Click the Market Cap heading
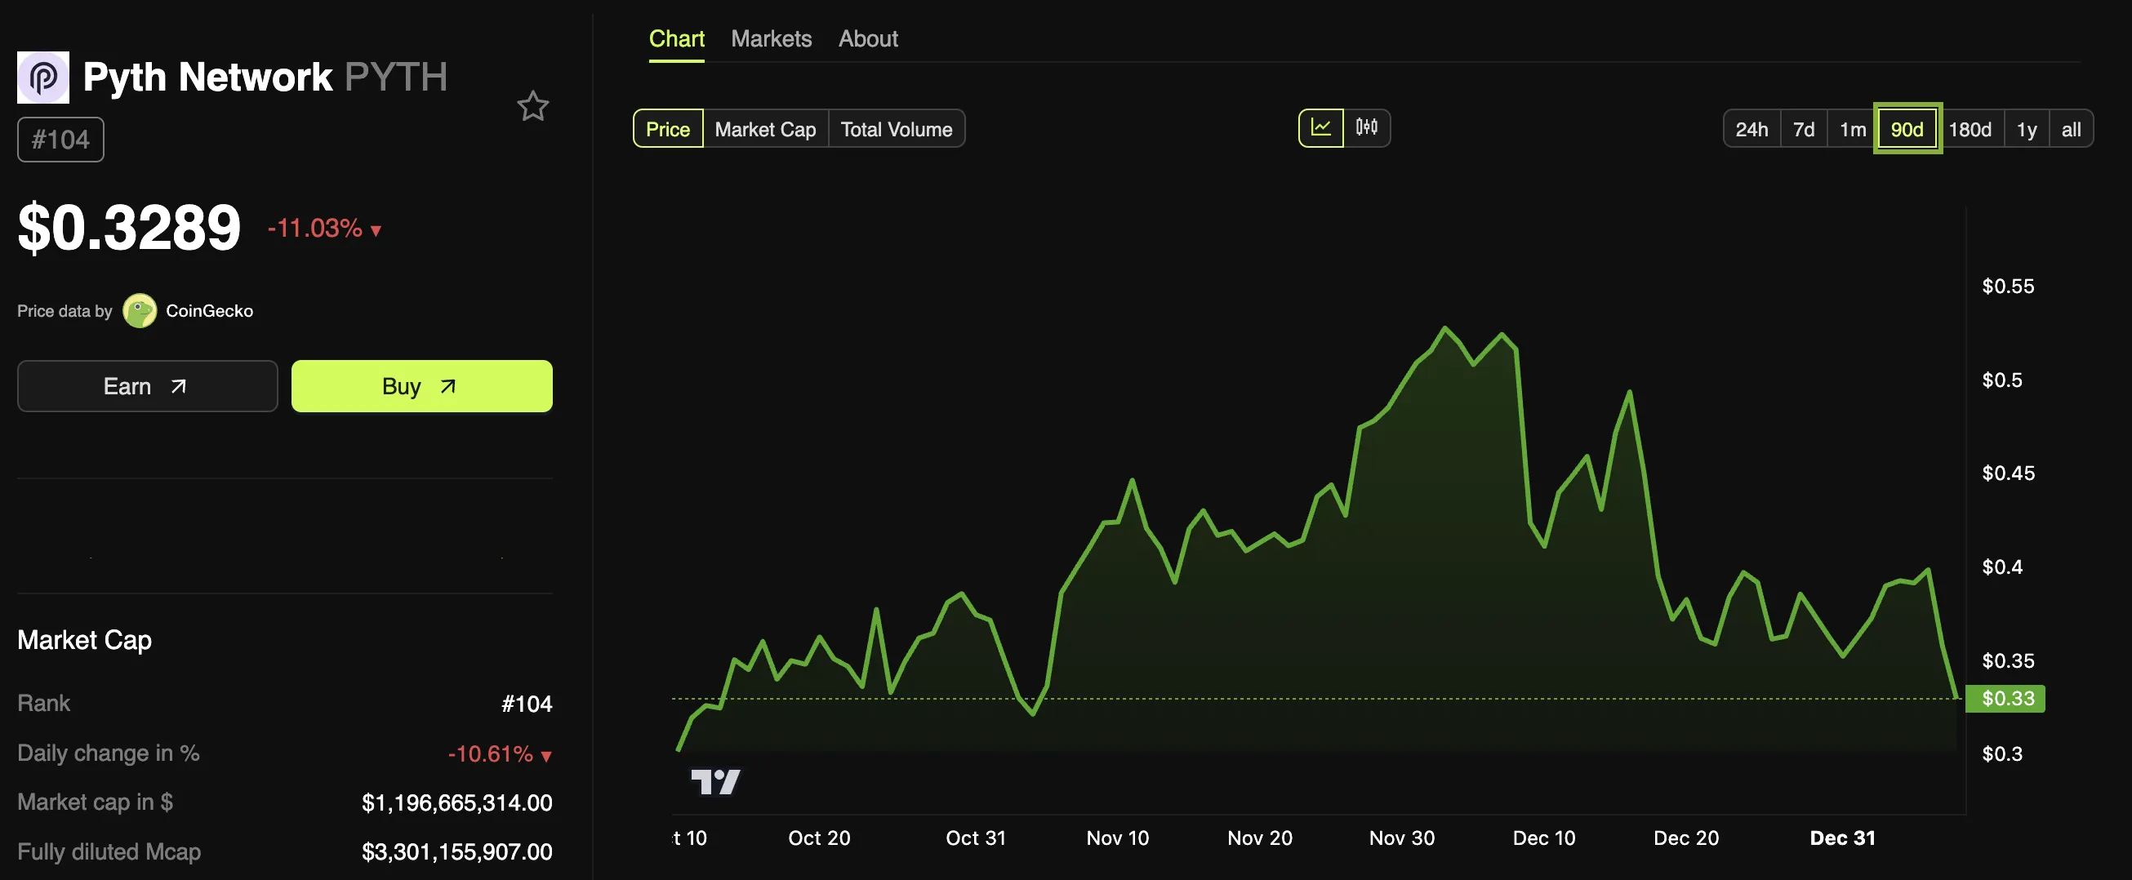Screen dimensions: 2132x880 (x=84, y=640)
